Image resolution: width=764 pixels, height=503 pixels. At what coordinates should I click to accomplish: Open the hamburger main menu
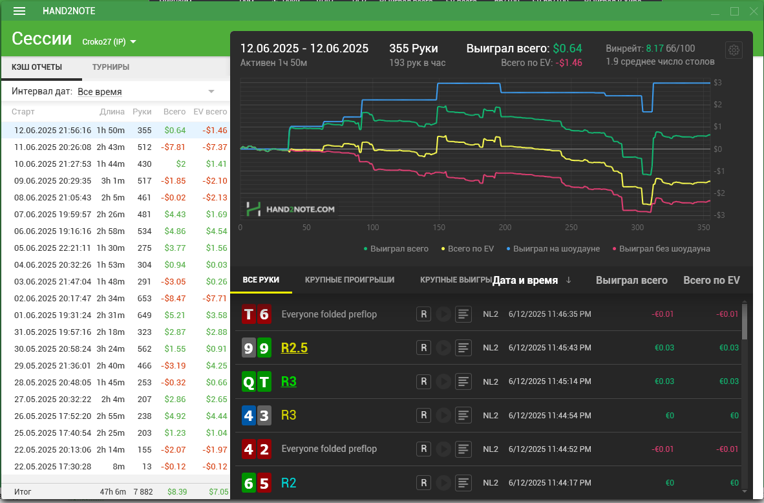[19, 11]
